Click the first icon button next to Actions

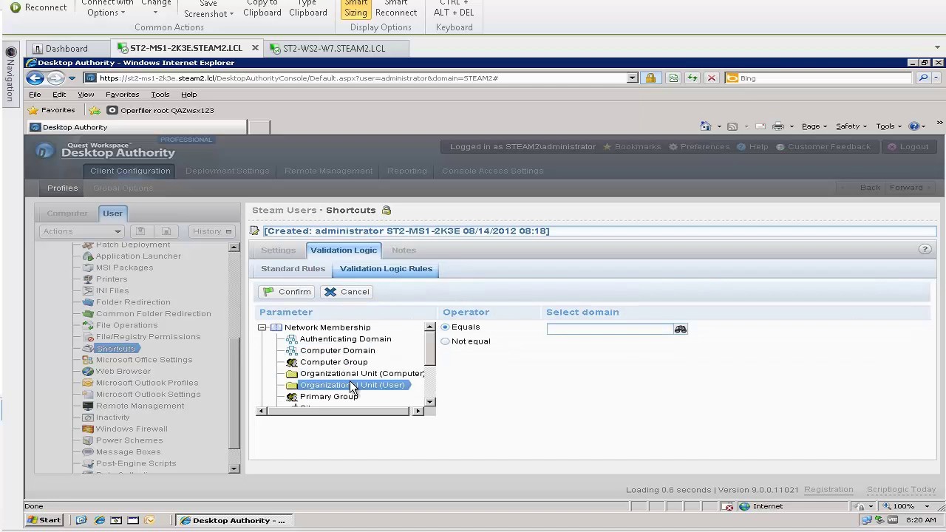[140, 231]
